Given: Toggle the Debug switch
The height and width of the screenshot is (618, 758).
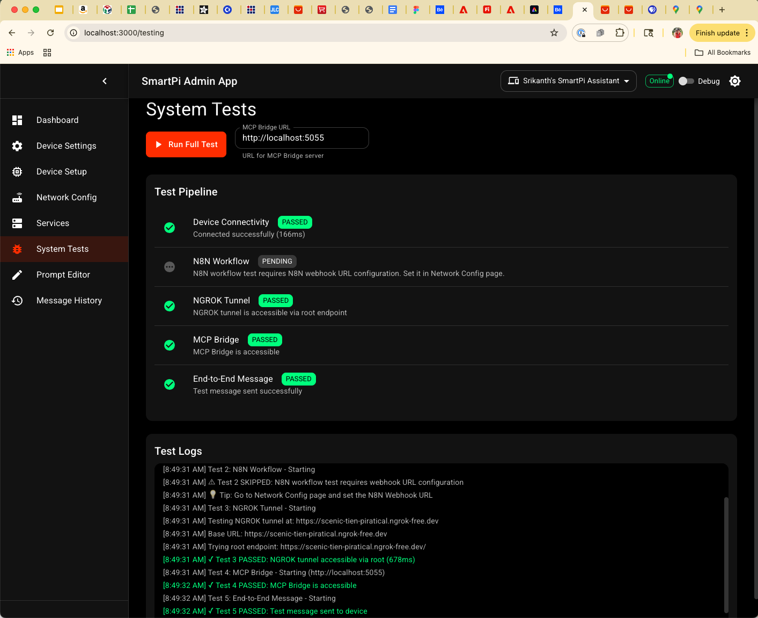Looking at the screenshot, I should (686, 81).
